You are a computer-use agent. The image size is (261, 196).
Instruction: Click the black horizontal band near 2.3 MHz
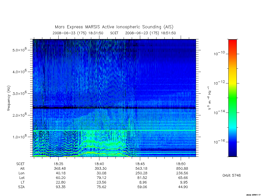coord(114,108)
